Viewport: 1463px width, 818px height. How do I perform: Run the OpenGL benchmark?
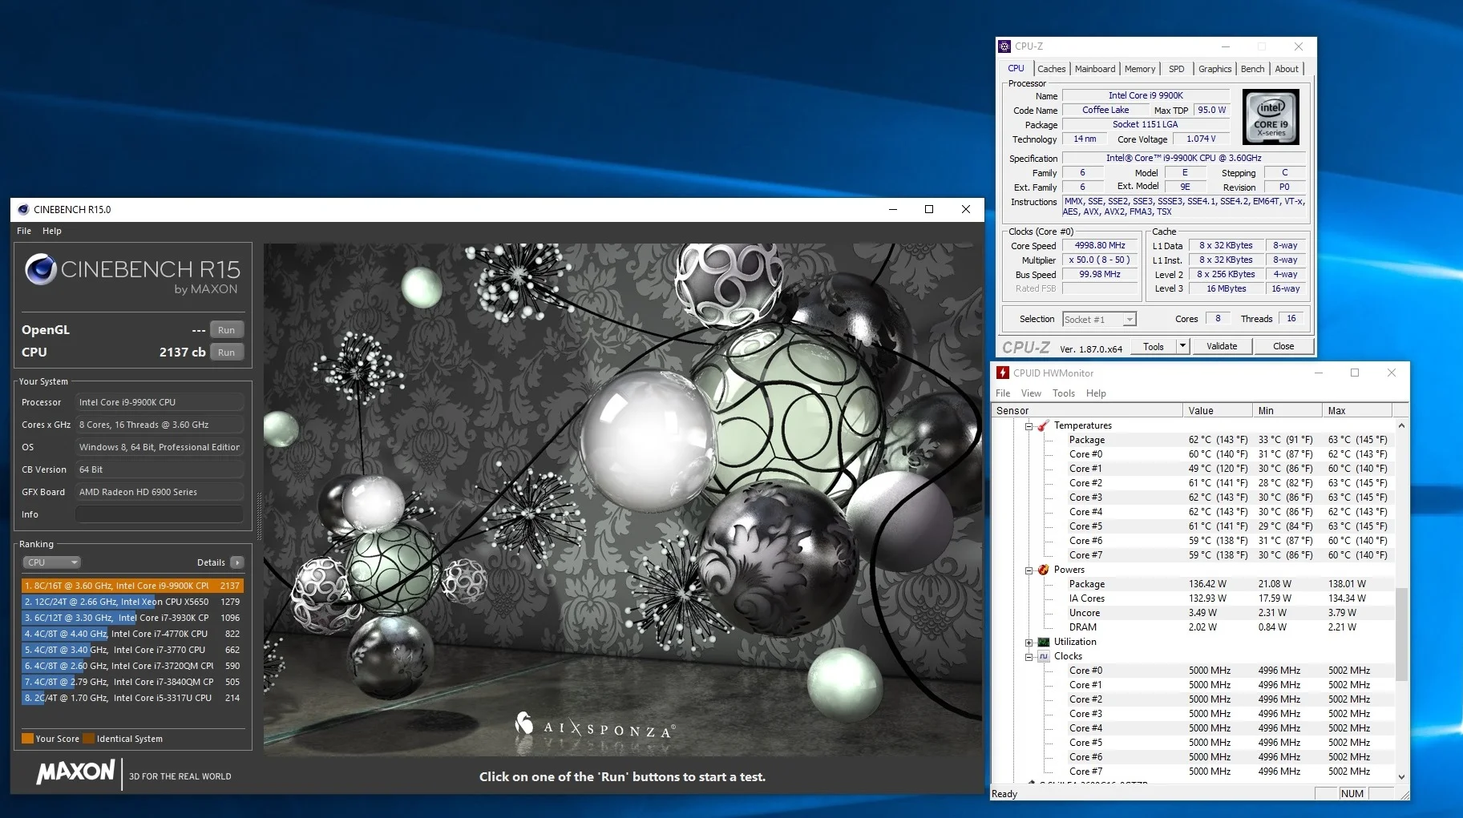(x=227, y=330)
